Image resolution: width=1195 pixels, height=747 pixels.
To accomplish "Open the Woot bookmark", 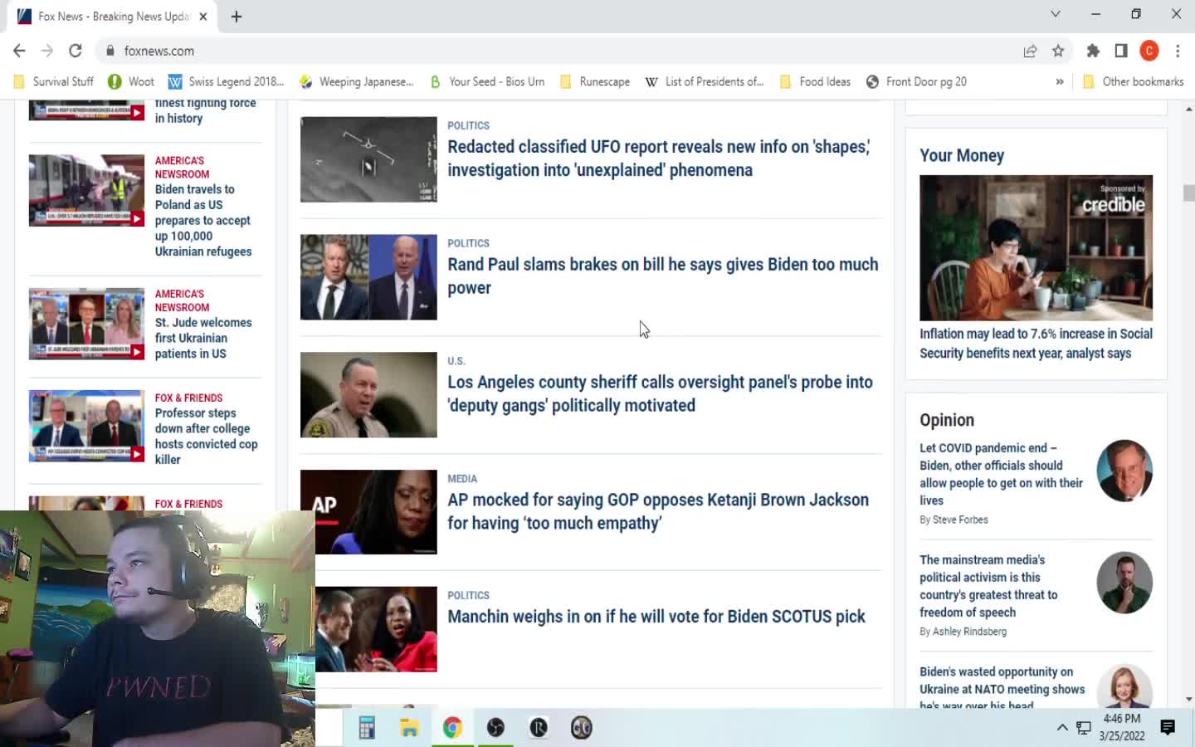I will point(131,81).
